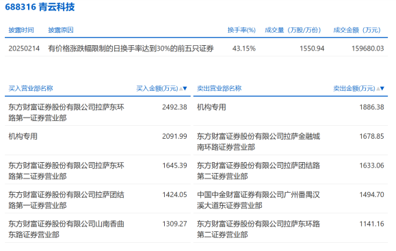Click 披露原因 column header

click(x=61, y=30)
